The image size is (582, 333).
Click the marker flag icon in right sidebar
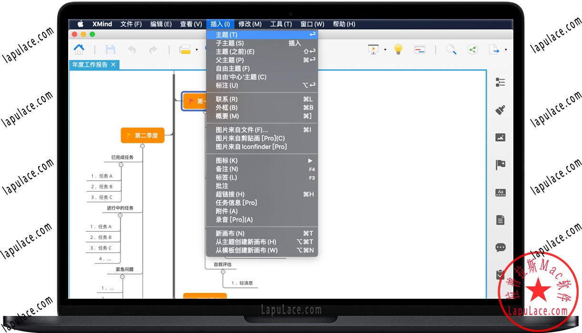(500, 165)
